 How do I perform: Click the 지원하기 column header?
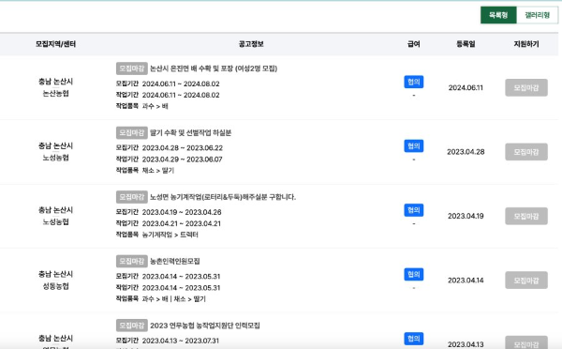(526, 44)
